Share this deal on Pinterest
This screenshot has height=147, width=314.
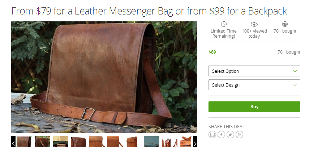pos(239,135)
